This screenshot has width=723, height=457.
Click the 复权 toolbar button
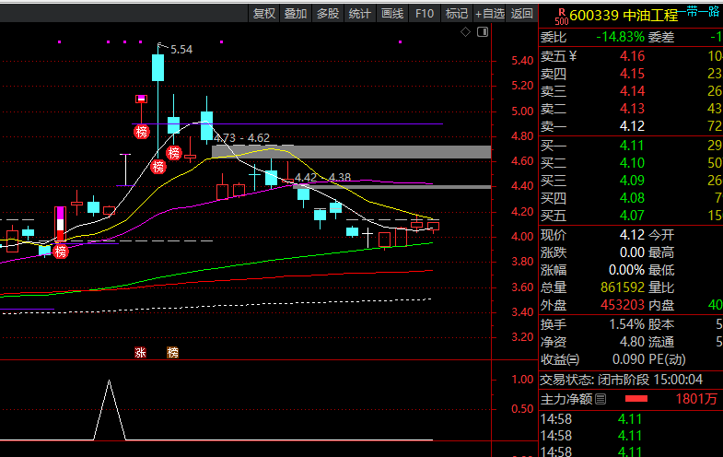pyautogui.click(x=264, y=14)
